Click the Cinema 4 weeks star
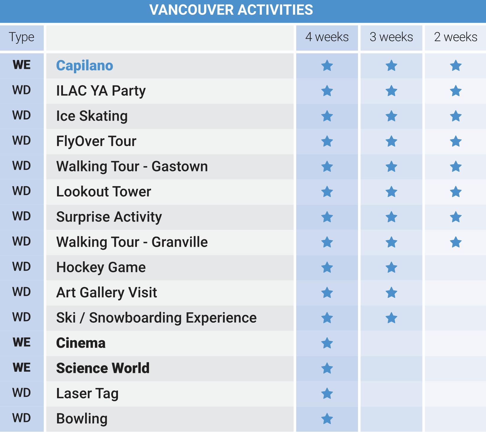The width and height of the screenshot is (486, 432). (327, 343)
